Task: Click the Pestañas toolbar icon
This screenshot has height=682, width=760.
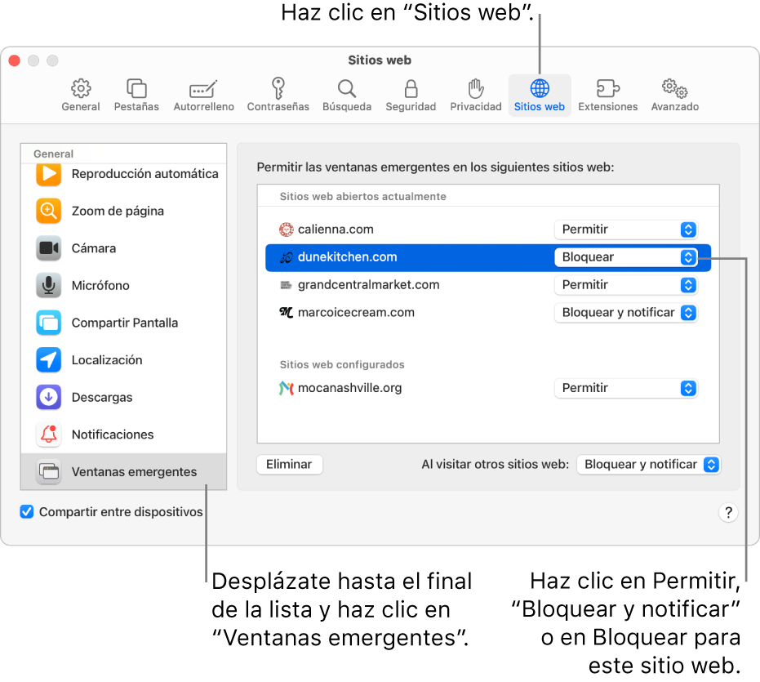Action: click(136, 92)
